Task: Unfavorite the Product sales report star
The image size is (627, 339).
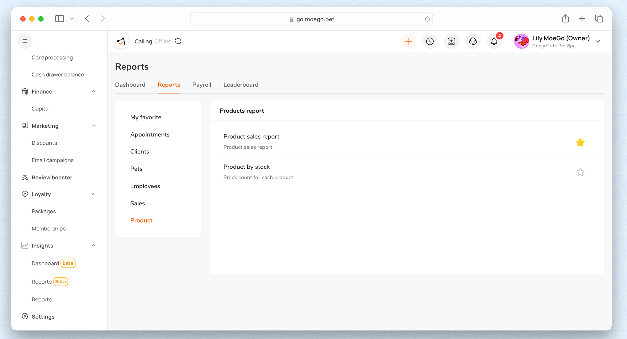Action: tap(580, 142)
